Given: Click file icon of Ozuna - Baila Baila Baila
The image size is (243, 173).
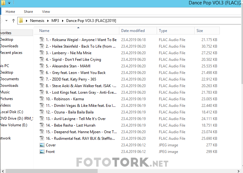Looking at the screenshot, I should pyautogui.click(x=42, y=112).
